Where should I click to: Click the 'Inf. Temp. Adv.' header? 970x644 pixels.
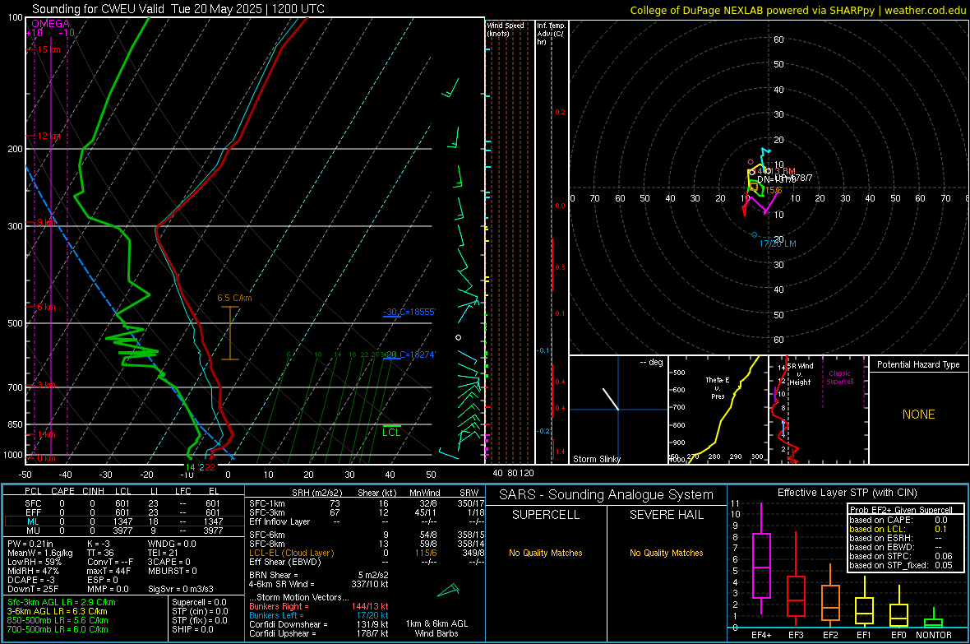pyautogui.click(x=550, y=34)
